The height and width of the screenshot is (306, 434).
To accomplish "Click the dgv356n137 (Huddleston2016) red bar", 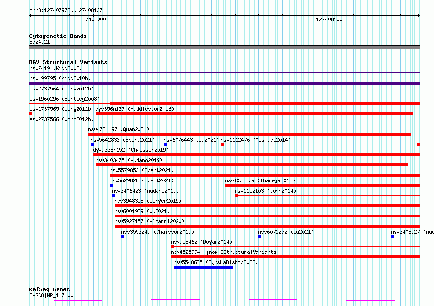I will (254, 114).
